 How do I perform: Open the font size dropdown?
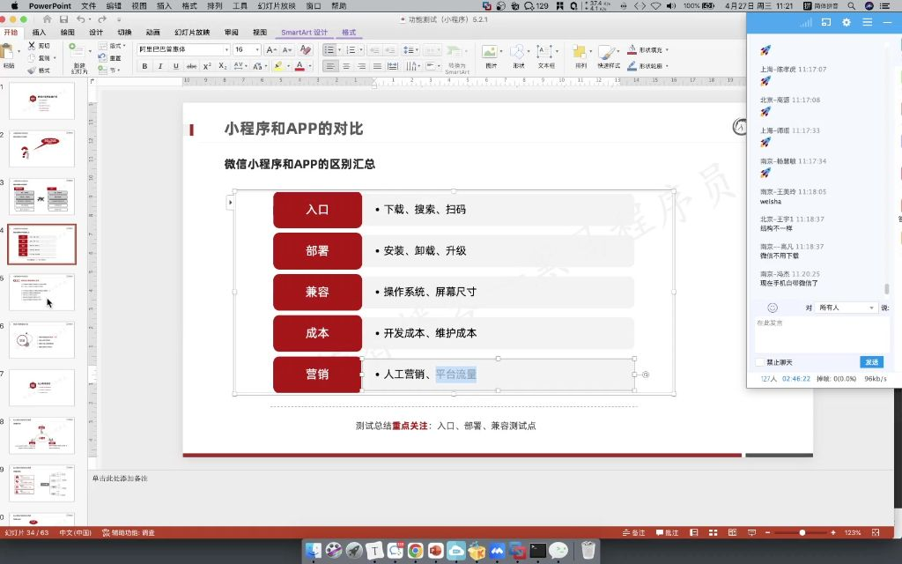pyautogui.click(x=257, y=49)
